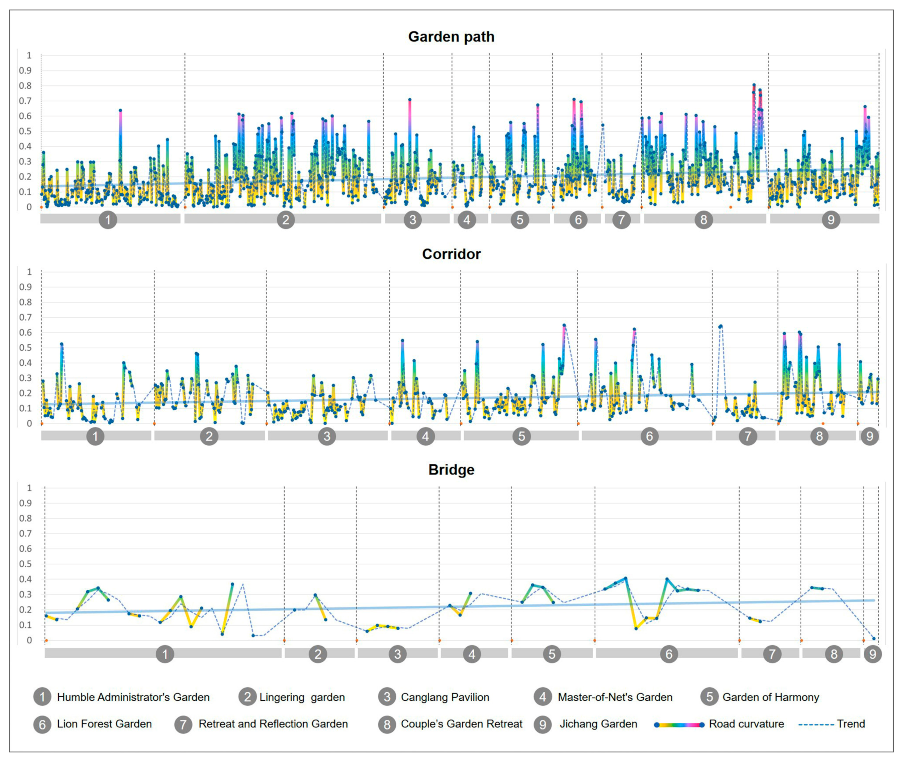Click the Garden of Harmony legend label

click(770, 697)
